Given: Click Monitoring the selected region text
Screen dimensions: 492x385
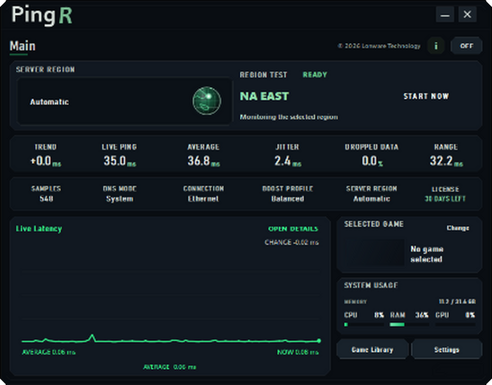Looking at the screenshot, I should click(x=289, y=117).
